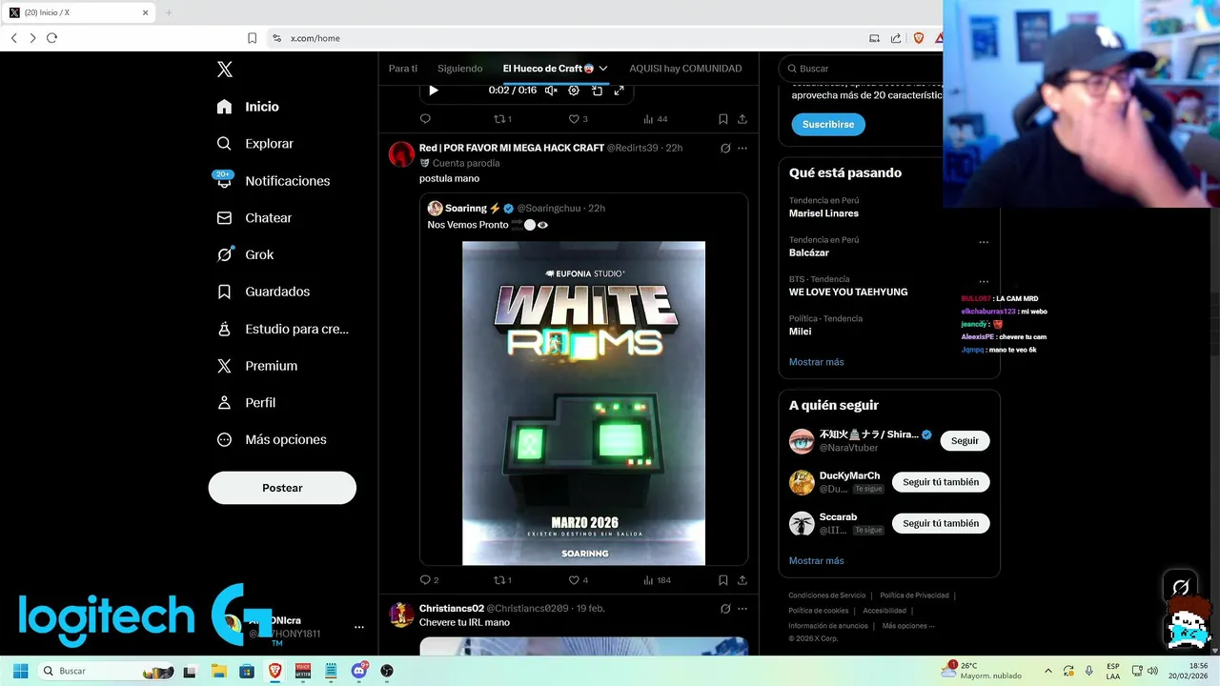Open the Brave shields lion icon
Image resolution: width=1220 pixels, height=686 pixels.
click(919, 38)
